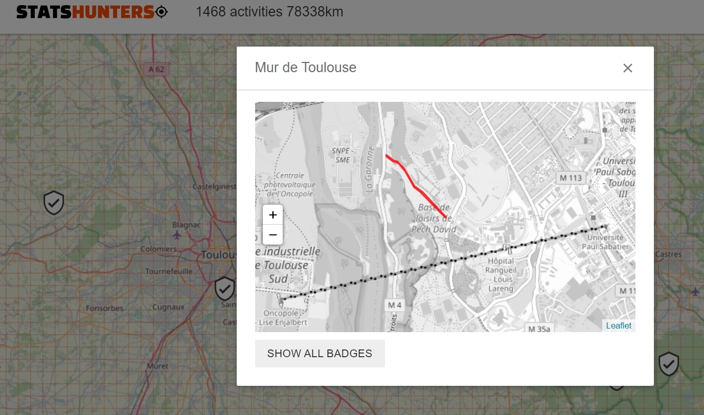Click the red route segment on map
This screenshot has height=415, width=704.
[415, 185]
